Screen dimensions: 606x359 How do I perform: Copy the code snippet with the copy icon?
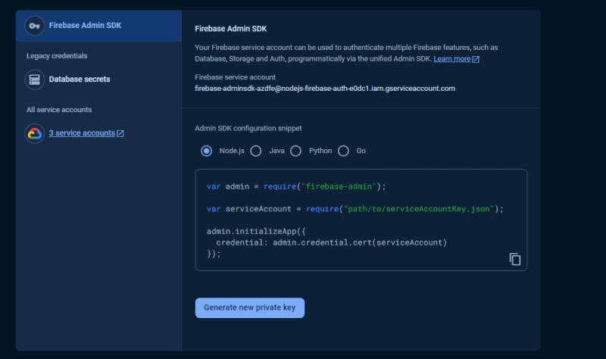pyautogui.click(x=515, y=259)
